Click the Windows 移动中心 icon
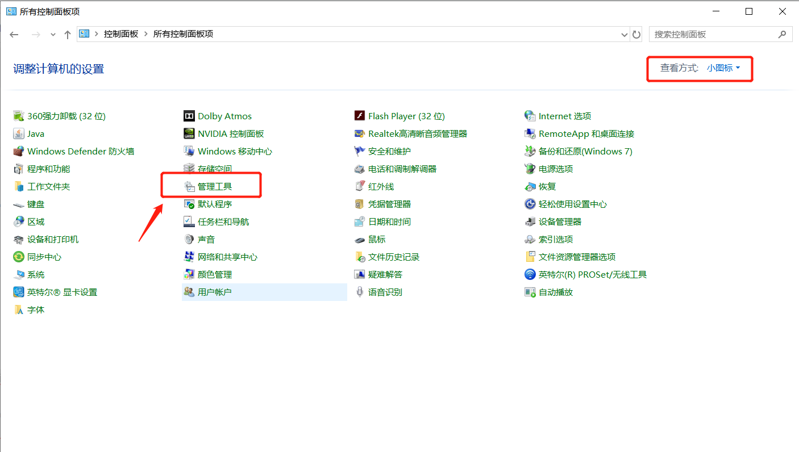This screenshot has width=799, height=452. tap(189, 152)
